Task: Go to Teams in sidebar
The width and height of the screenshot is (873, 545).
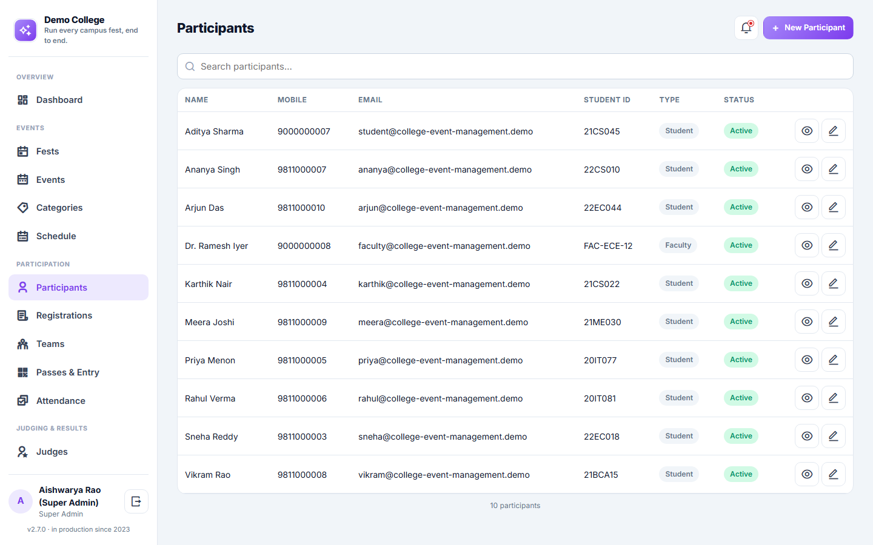Action: click(x=78, y=344)
